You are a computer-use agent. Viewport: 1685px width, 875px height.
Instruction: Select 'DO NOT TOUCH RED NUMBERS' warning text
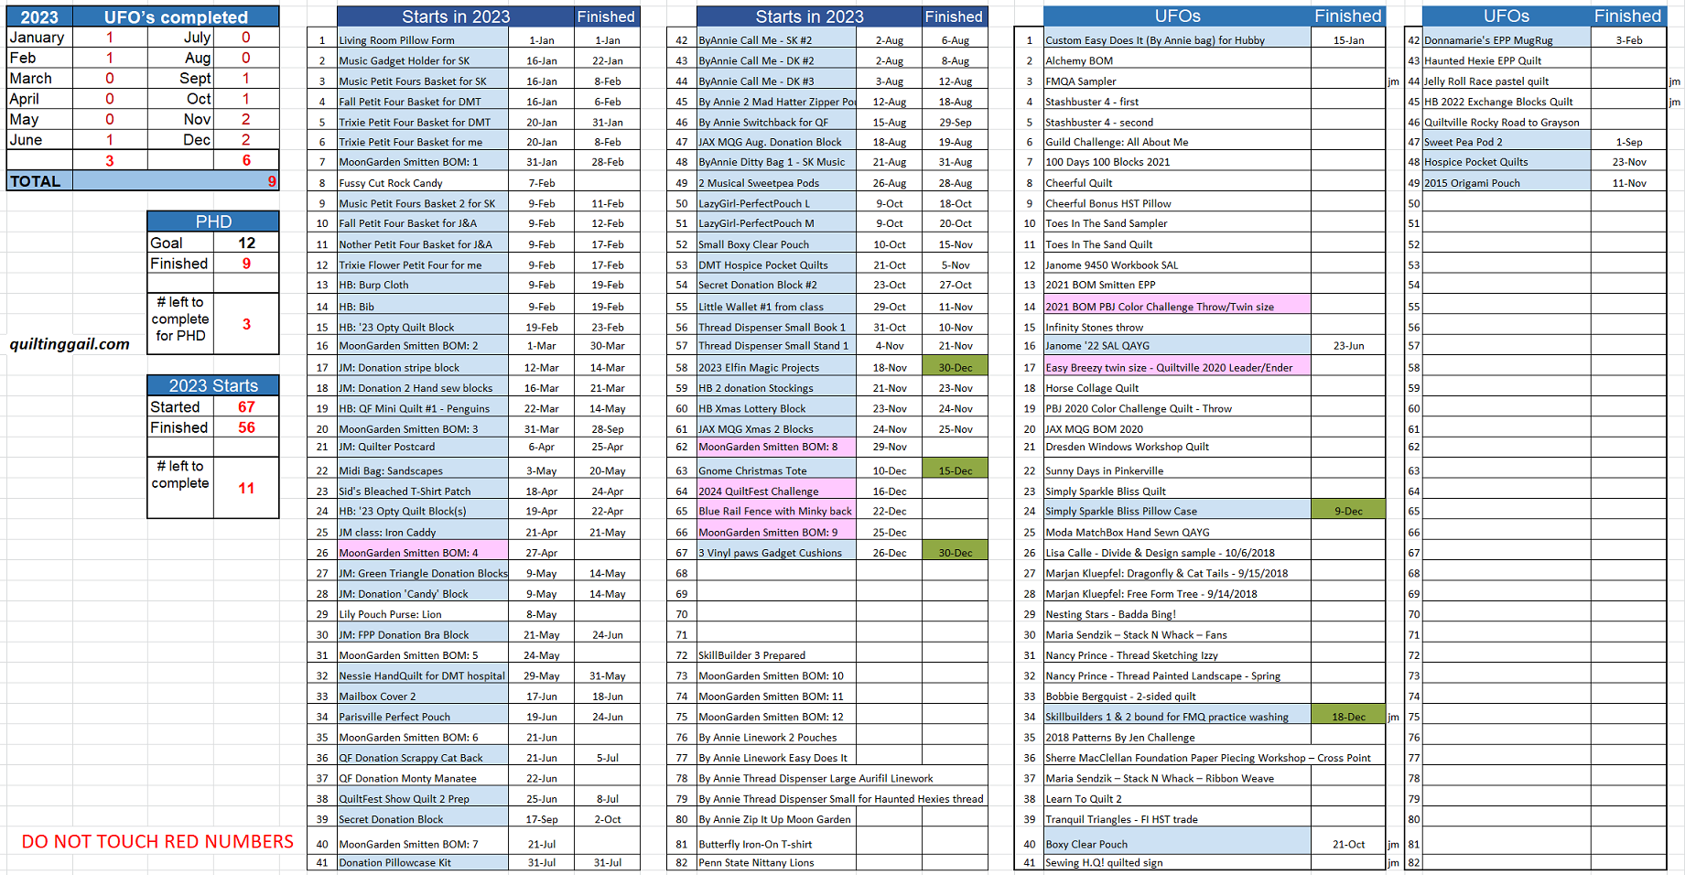coord(157,841)
